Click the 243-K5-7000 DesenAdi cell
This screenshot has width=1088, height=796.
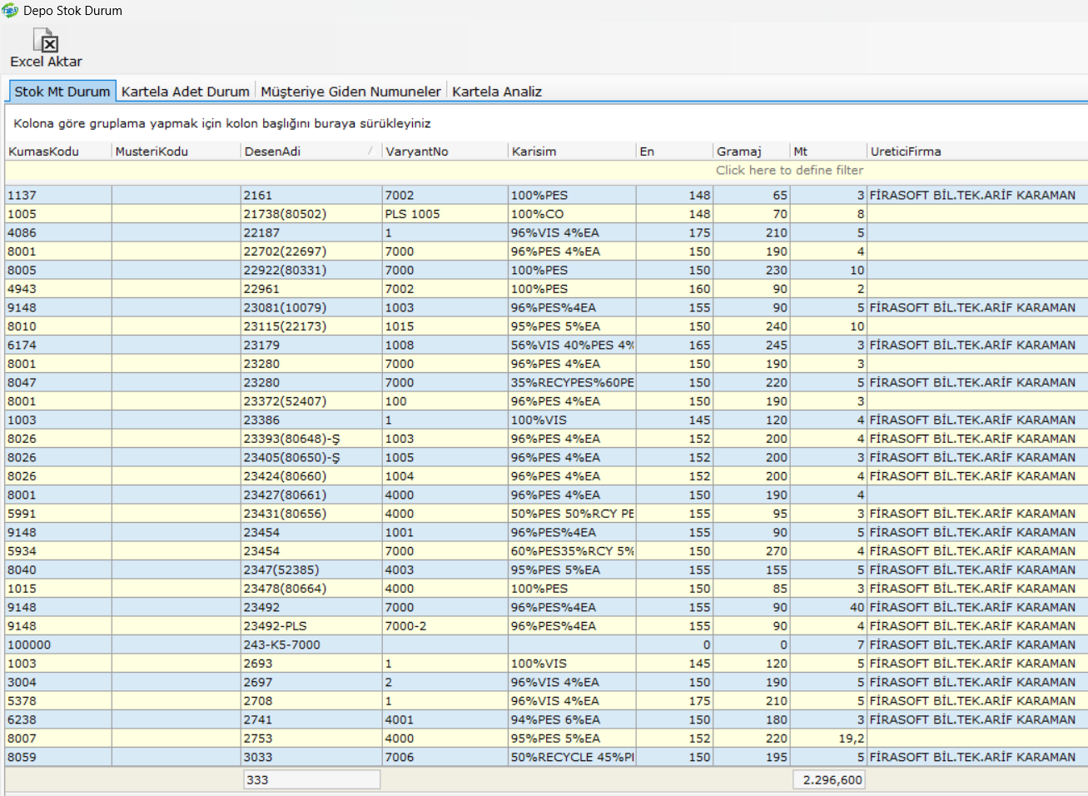tap(281, 645)
